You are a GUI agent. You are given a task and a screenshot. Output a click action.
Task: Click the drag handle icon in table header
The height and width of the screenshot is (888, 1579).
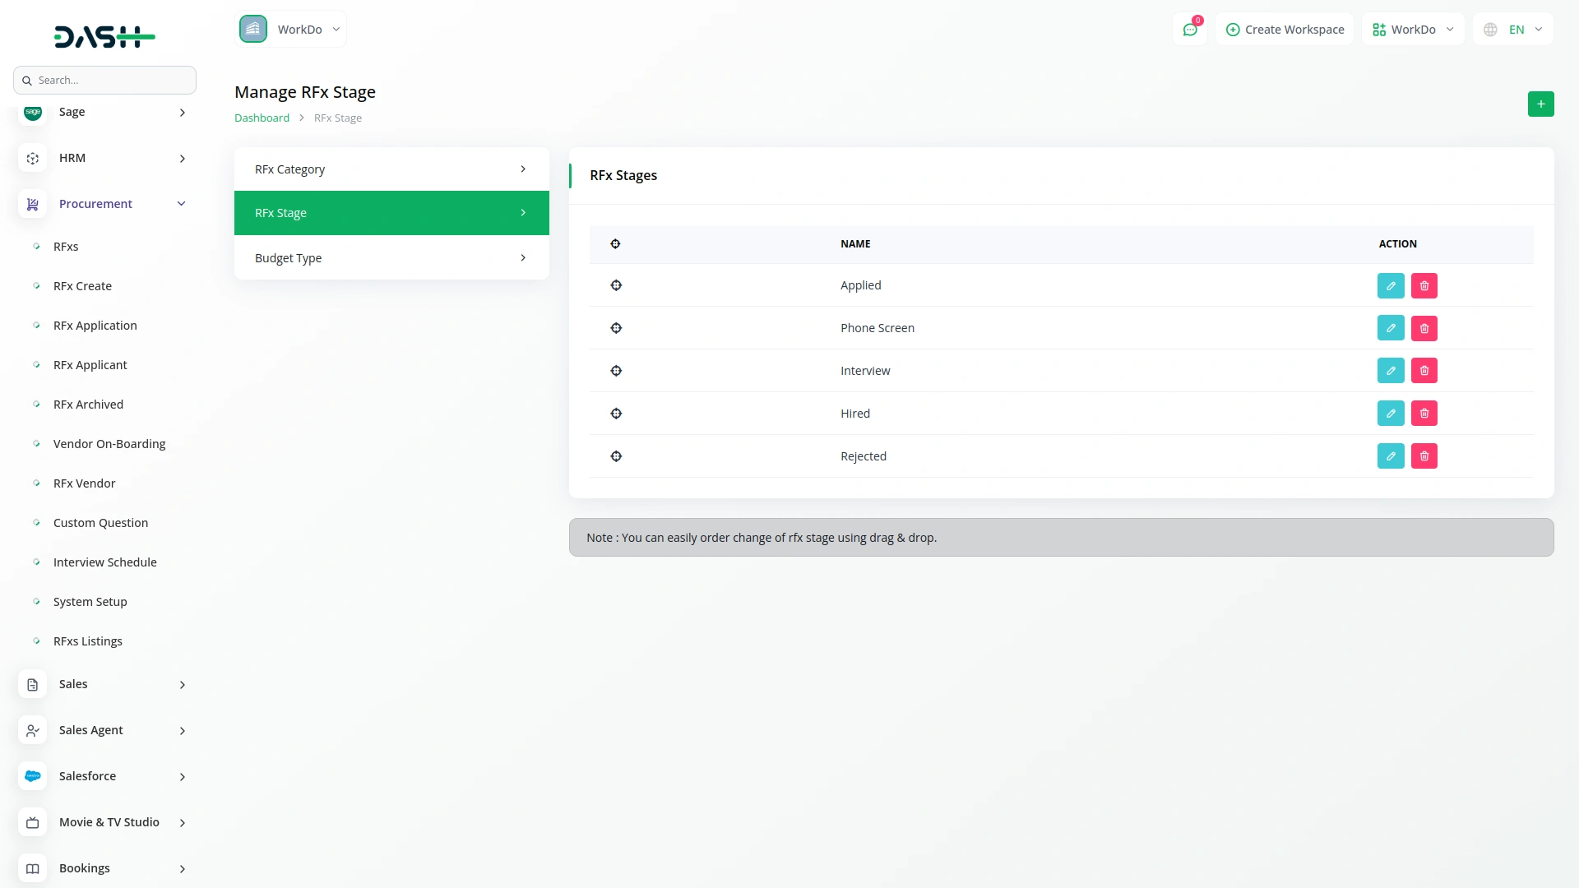(x=615, y=244)
